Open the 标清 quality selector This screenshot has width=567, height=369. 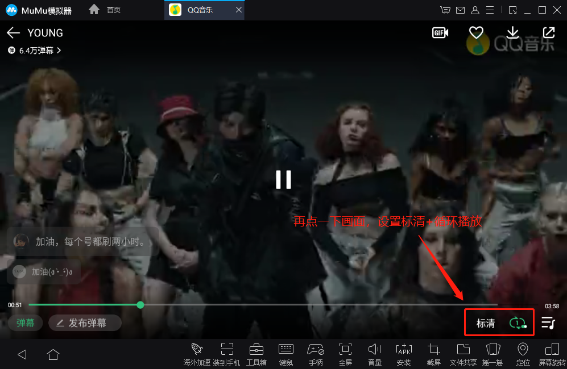tap(485, 323)
